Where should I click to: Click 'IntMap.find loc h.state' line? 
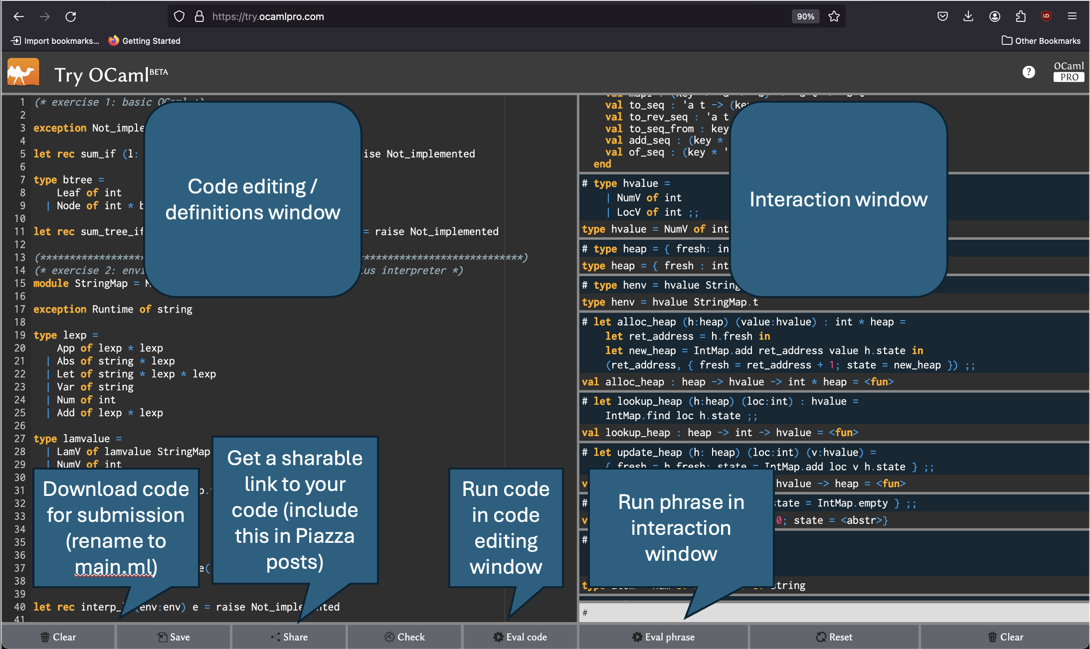[x=681, y=416]
